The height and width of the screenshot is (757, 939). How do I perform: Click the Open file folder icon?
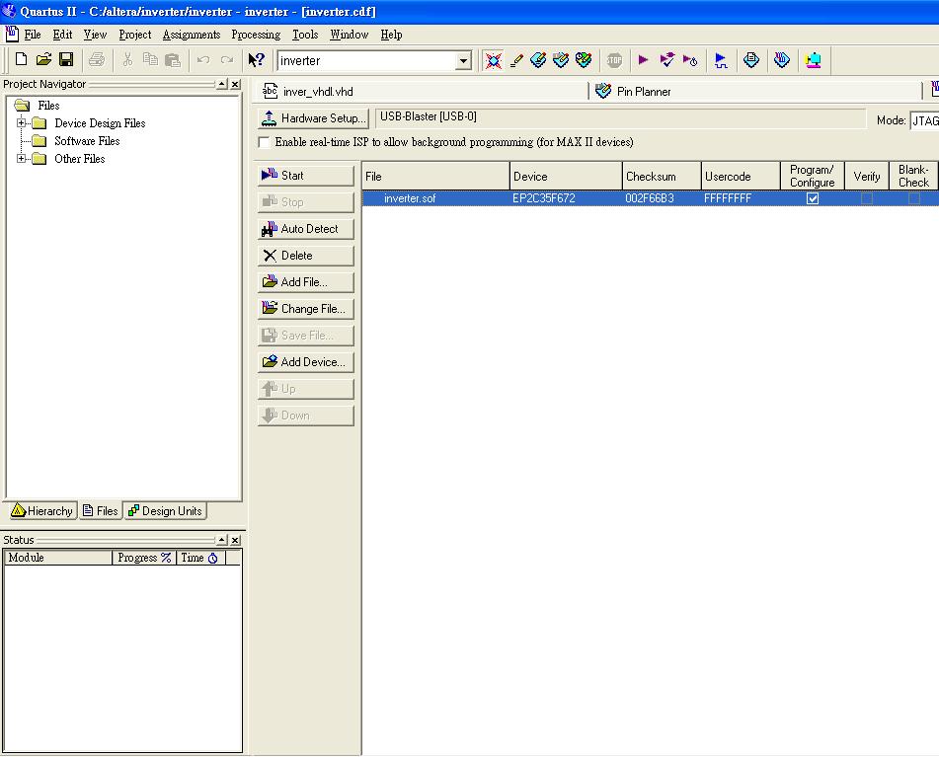[x=43, y=60]
